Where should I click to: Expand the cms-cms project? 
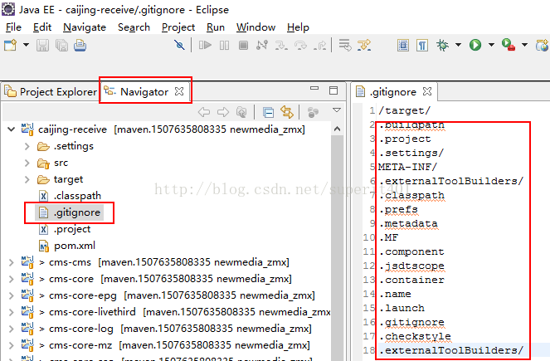[x=12, y=262]
